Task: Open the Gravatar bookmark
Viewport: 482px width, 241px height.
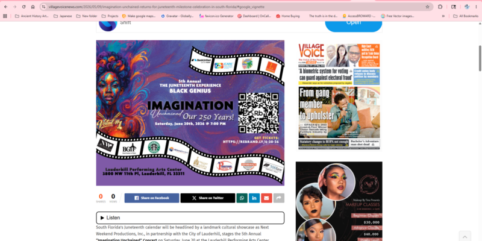Action: click(x=177, y=16)
